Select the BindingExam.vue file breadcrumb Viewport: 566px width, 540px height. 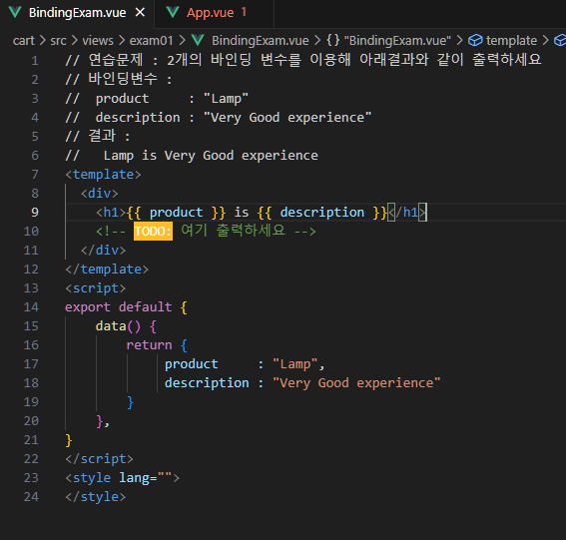(x=261, y=41)
